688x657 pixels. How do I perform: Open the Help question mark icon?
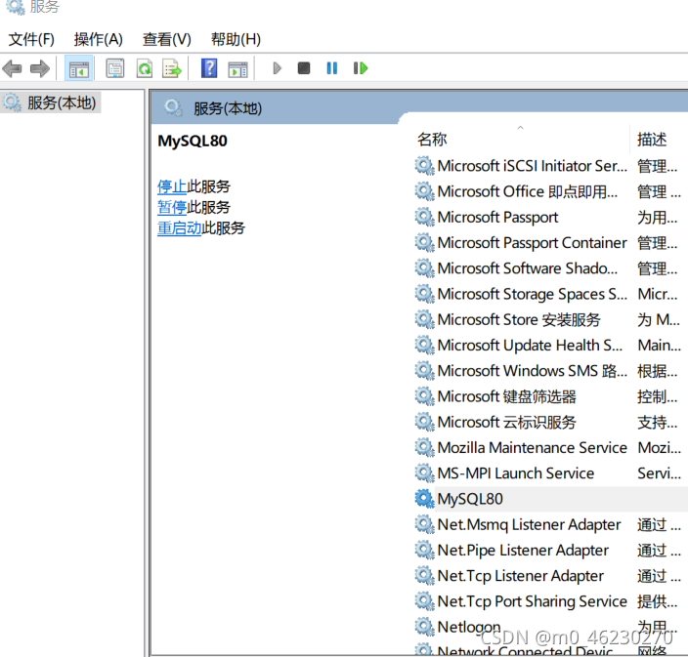(209, 68)
